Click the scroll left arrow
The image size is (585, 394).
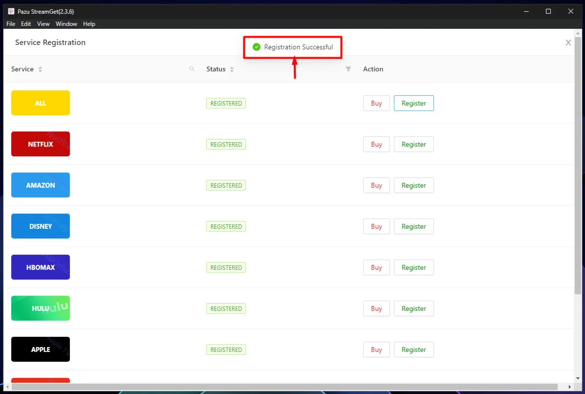tap(7, 387)
